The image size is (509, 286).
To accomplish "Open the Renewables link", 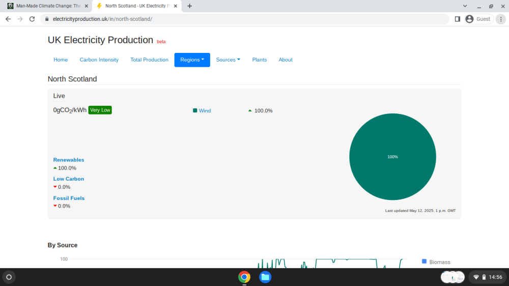I will tap(69, 160).
